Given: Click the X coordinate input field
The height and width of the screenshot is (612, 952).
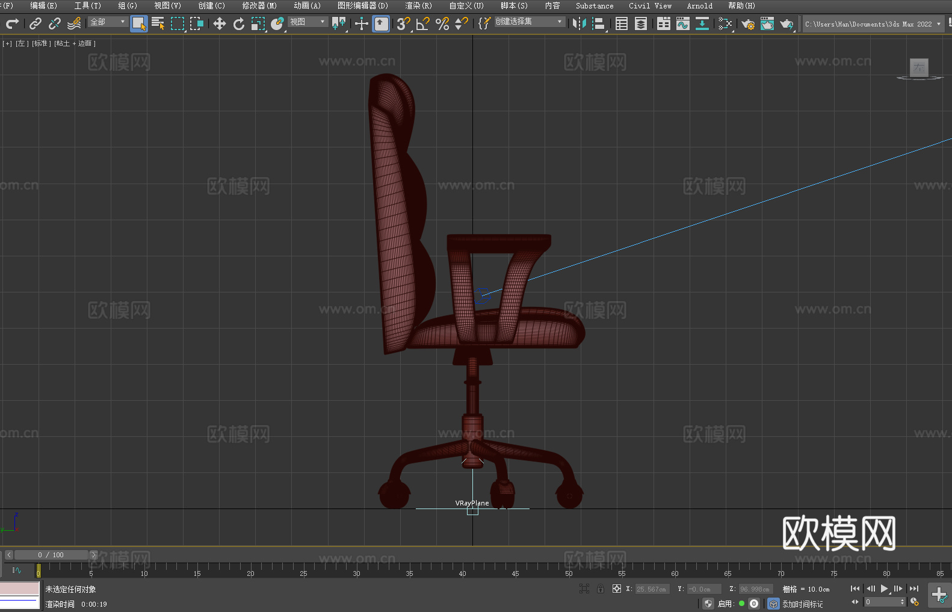Looking at the screenshot, I should click(x=652, y=589).
